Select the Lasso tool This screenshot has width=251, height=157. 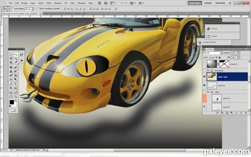pyautogui.click(x=11, y=59)
